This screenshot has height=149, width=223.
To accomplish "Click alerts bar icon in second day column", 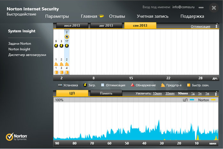I will pos(62,64).
